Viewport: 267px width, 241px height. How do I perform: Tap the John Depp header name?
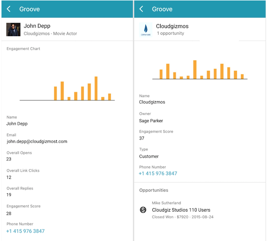[37, 26]
